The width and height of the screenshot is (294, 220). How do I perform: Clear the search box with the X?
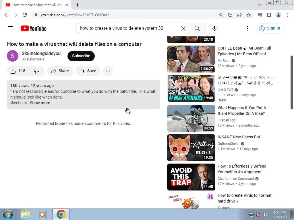[183, 28]
